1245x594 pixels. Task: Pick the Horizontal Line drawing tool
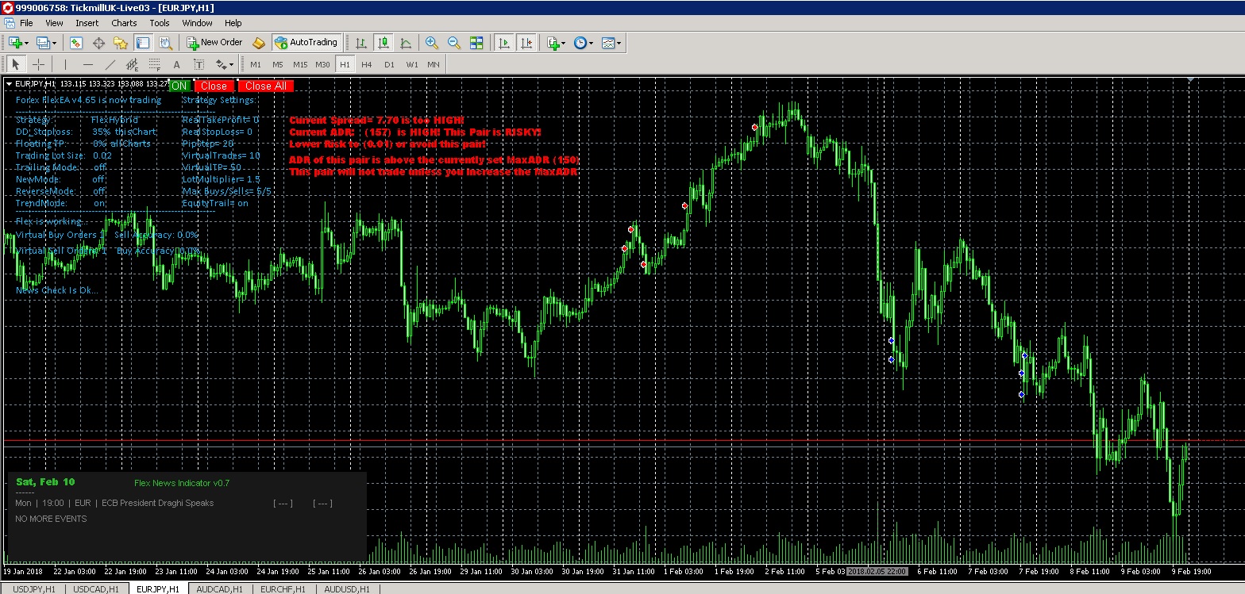87,64
